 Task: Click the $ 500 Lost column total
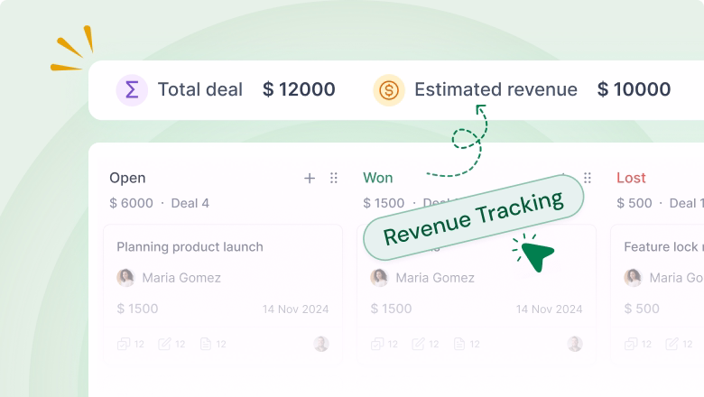coord(634,203)
